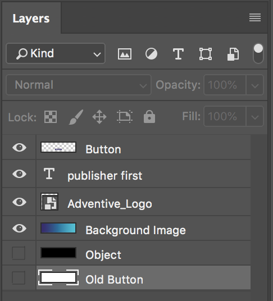Lock position move-arrows icon

[x=99, y=117]
